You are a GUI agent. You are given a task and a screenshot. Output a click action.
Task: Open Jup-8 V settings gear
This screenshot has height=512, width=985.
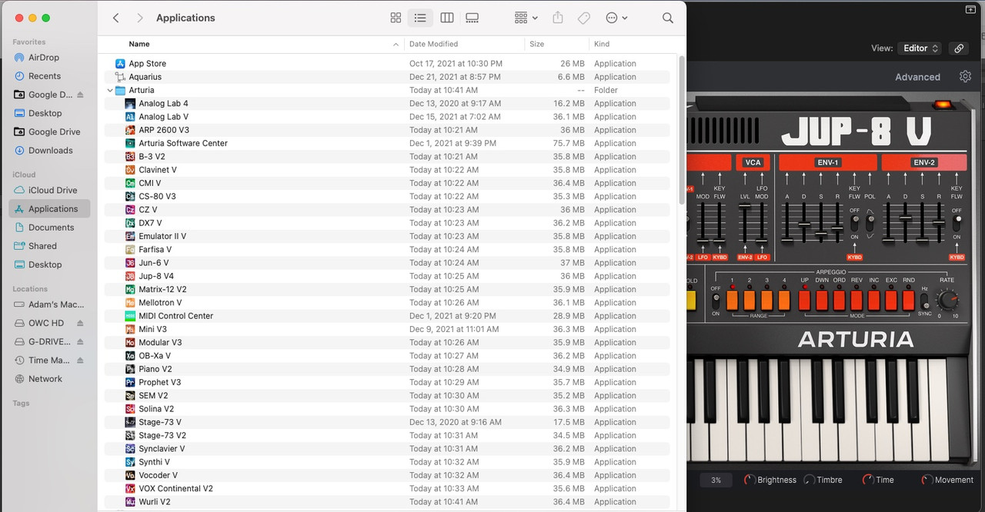click(966, 76)
